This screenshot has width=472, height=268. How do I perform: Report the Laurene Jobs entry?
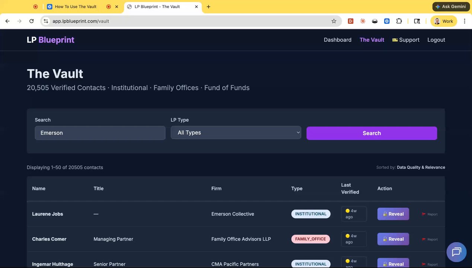tap(430, 214)
